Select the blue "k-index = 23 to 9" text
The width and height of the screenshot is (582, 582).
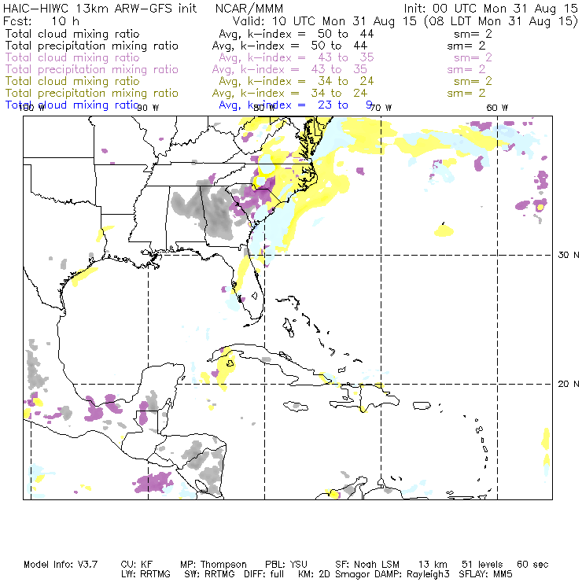[x=310, y=105]
